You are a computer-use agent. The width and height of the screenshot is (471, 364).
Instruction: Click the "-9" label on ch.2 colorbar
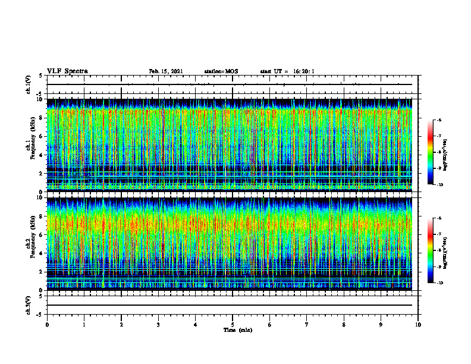point(439,266)
